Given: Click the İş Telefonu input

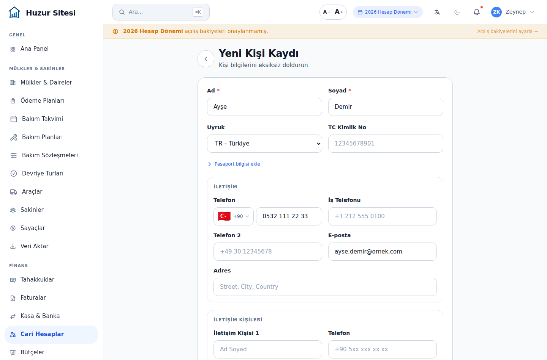Looking at the screenshot, I should click(383, 216).
